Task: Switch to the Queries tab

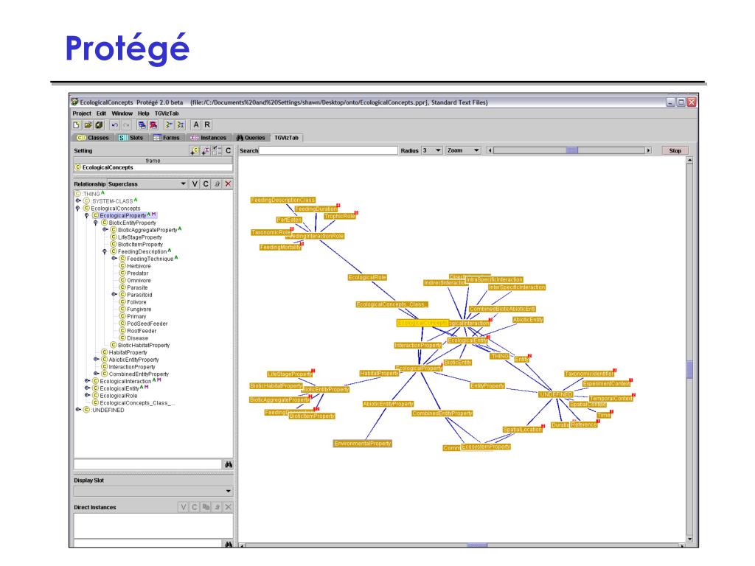Action: click(x=251, y=138)
